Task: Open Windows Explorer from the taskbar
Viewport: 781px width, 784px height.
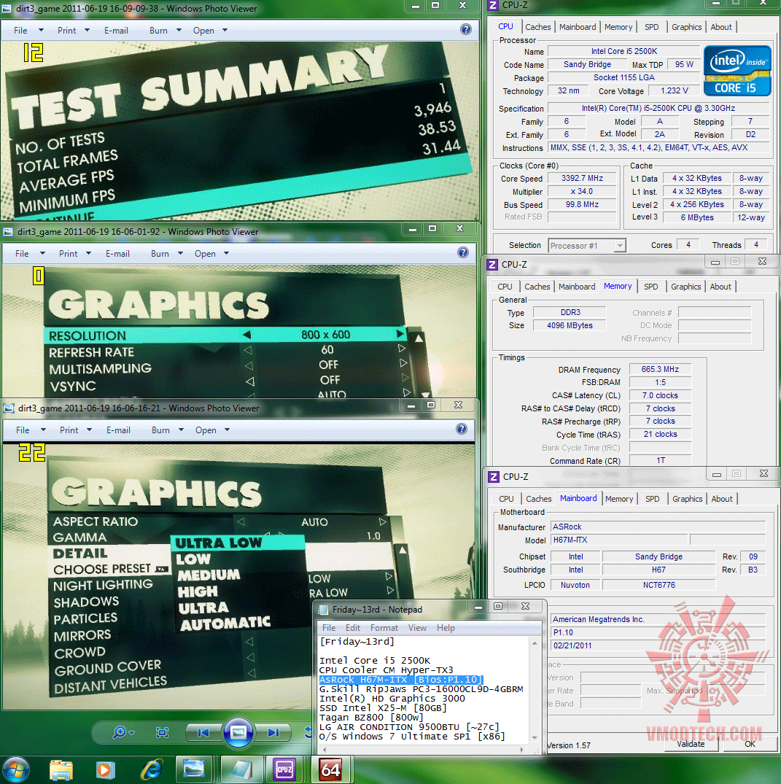Action: pos(61,769)
